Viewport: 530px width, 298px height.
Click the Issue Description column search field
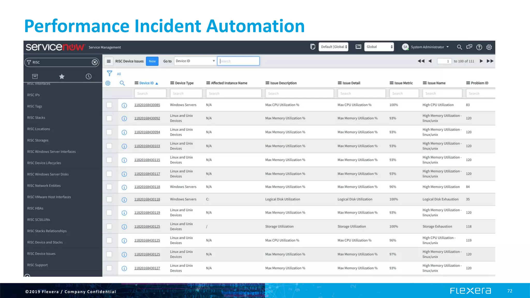299,93
